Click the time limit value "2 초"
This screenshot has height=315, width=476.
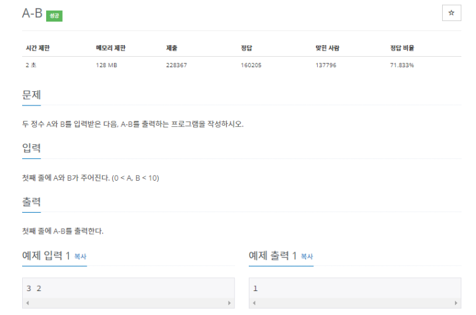[x=31, y=65]
